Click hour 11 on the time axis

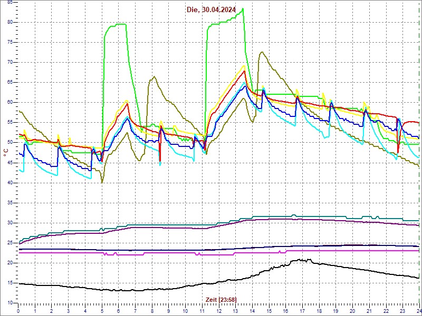(x=202, y=311)
